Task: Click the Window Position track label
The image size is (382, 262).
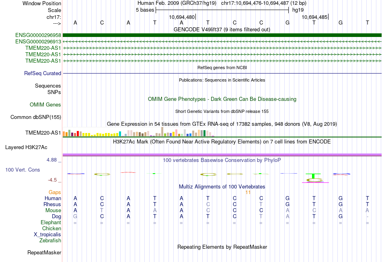Action: click(42, 3)
